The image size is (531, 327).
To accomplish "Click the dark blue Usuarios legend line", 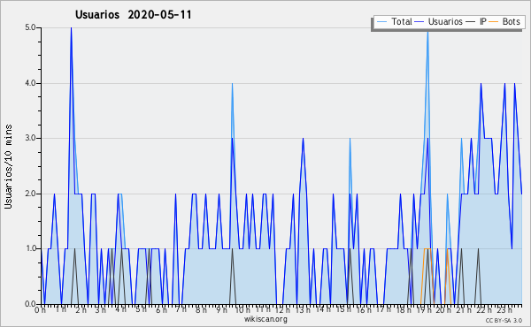I will click(x=419, y=21).
